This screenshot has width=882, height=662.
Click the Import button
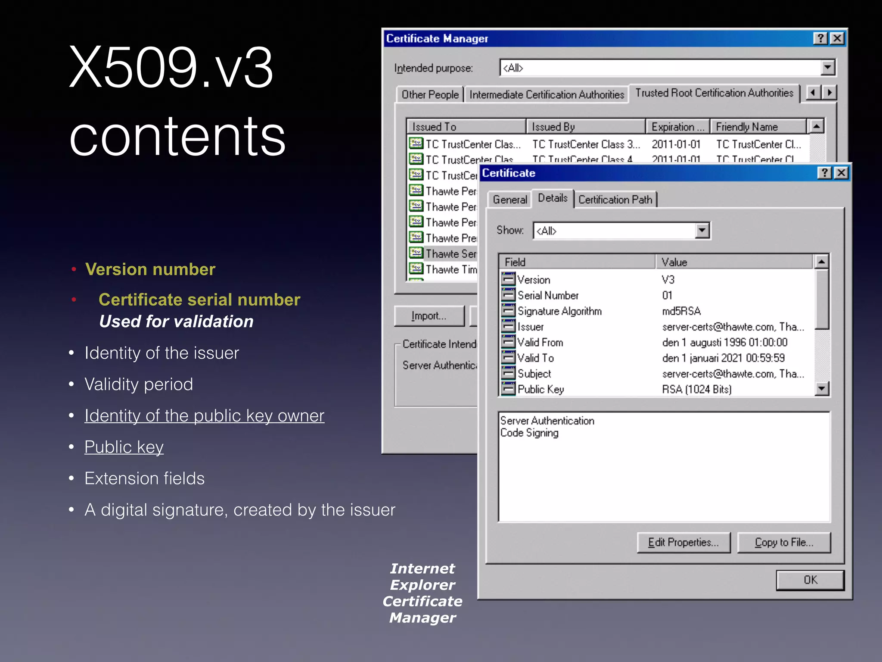429,316
